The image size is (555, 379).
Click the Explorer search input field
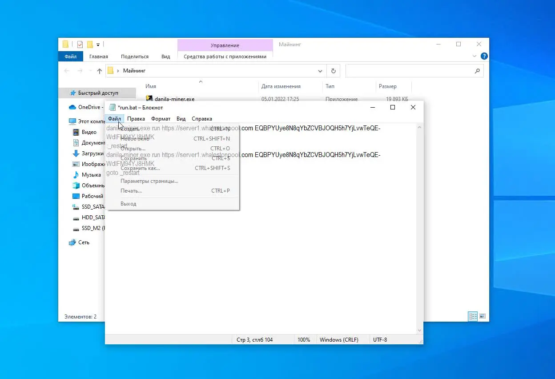(409, 71)
